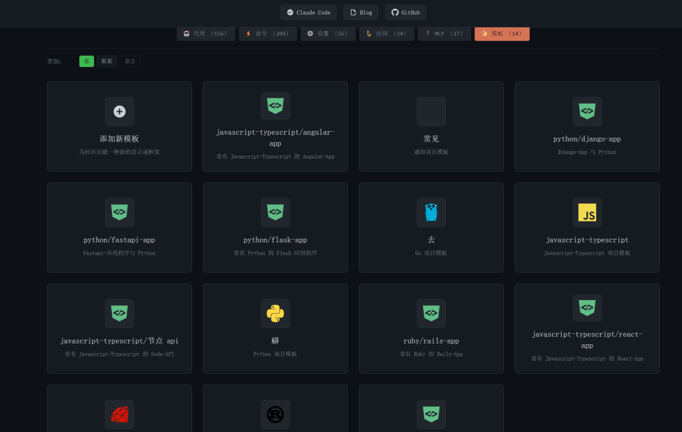
Task: Open the 挂钩 (34) tab
Action: point(386,33)
